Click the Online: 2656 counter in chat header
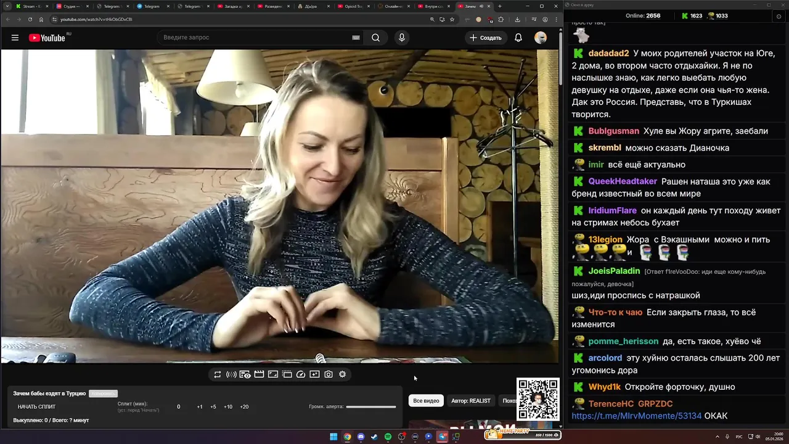The height and width of the screenshot is (444, 789). click(x=643, y=16)
